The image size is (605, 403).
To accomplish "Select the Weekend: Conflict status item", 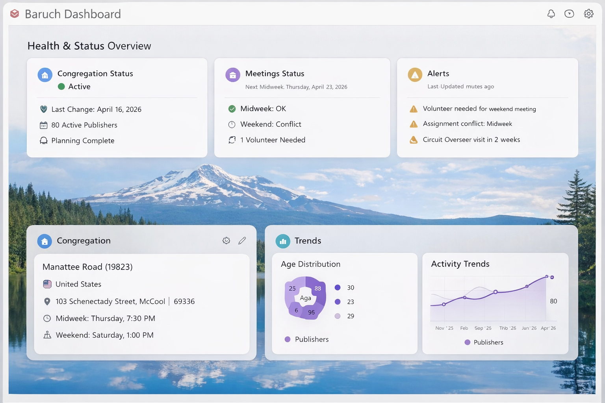I will tap(271, 124).
